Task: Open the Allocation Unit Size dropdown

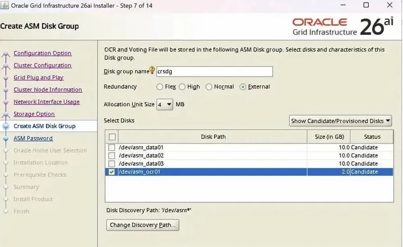Action: [x=165, y=104]
